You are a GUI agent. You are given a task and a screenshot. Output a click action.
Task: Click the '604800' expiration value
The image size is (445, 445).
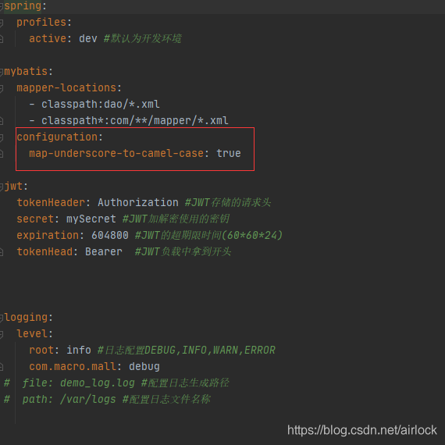[x=110, y=235]
